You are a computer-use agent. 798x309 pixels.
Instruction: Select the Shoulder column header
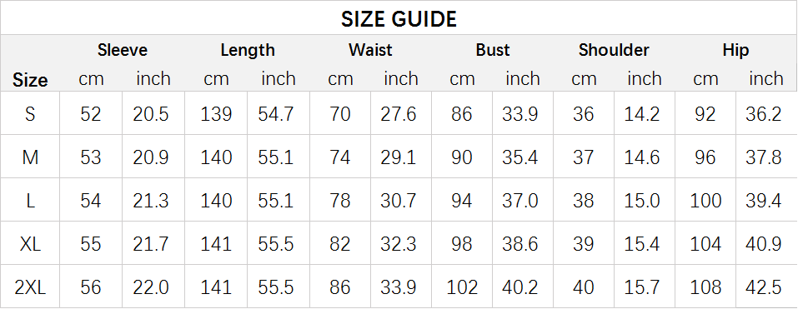pyautogui.click(x=614, y=50)
